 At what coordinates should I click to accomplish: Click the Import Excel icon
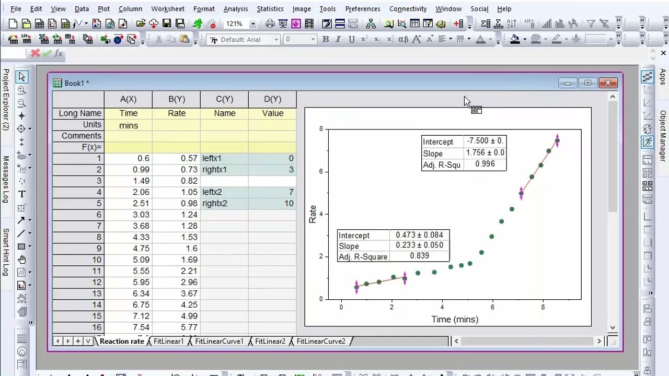click(43, 39)
